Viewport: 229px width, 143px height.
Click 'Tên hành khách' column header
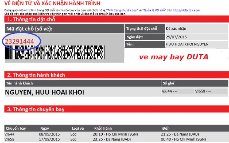point(20,83)
